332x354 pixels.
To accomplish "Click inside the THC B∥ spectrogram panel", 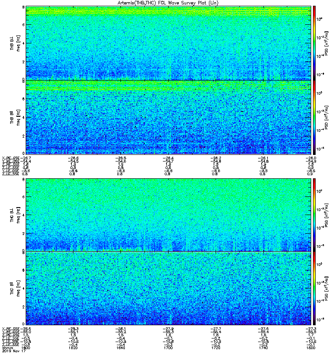I will click(x=168, y=289).
